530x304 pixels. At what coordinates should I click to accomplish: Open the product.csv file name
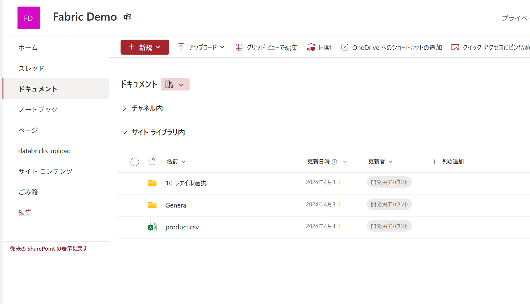coord(182,227)
